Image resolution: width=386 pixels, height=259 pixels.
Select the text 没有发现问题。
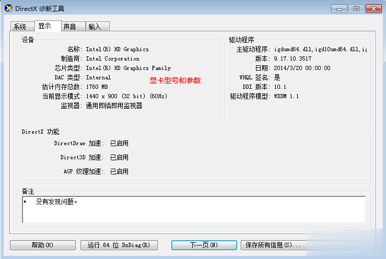56,202
